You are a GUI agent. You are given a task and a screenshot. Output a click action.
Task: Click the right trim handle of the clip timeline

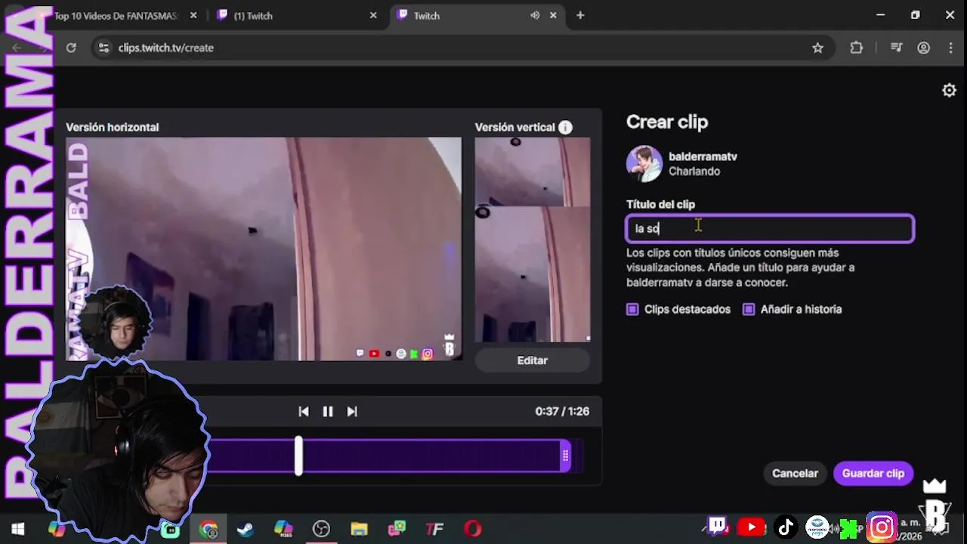coord(565,456)
